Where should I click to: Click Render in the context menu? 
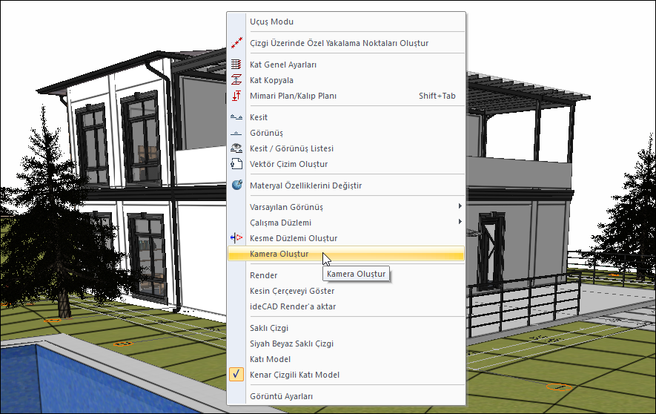264,275
